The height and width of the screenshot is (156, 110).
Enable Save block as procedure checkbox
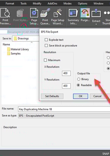point(46,46)
